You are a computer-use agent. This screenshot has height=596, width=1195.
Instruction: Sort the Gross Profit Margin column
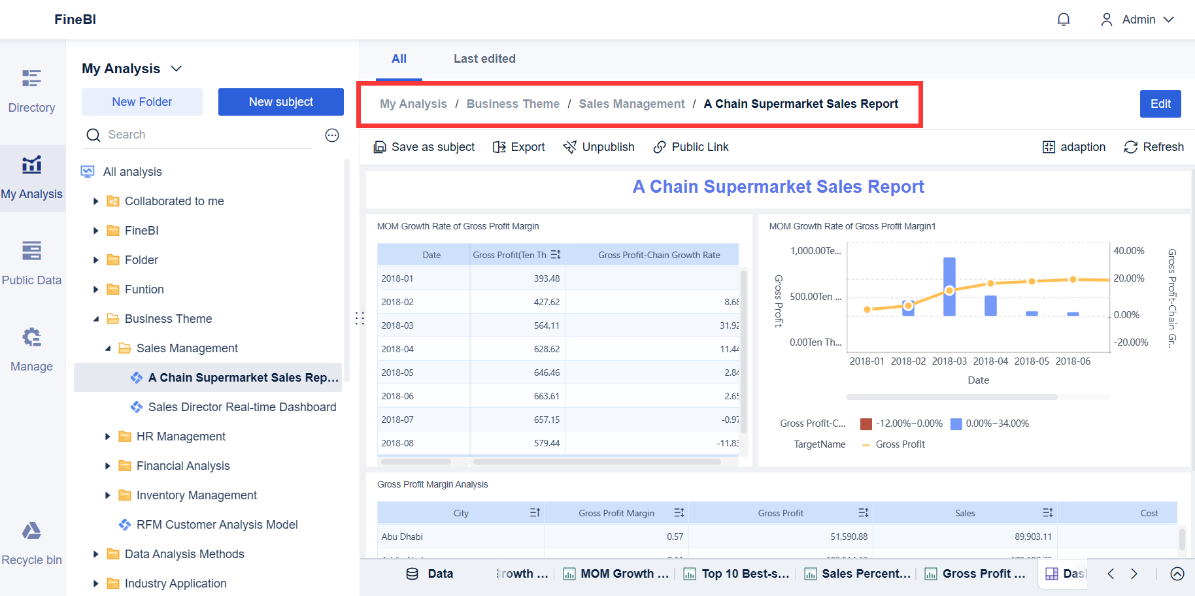[679, 512]
